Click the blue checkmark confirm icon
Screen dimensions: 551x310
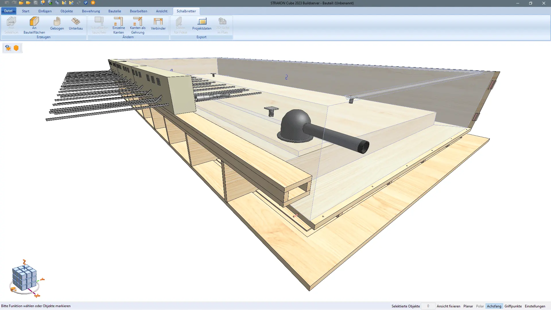86,3
